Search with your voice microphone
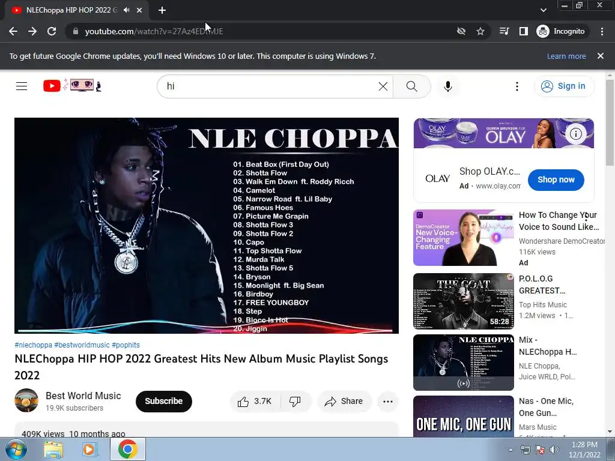 coord(448,86)
